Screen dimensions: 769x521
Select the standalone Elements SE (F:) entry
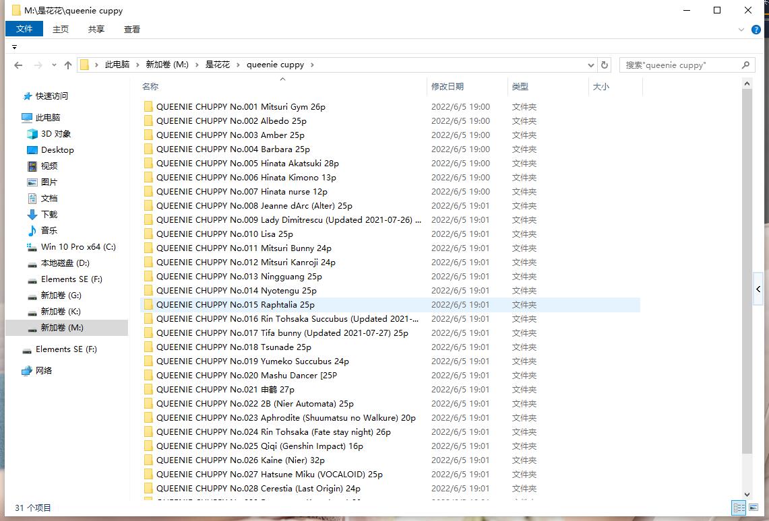[61, 349]
